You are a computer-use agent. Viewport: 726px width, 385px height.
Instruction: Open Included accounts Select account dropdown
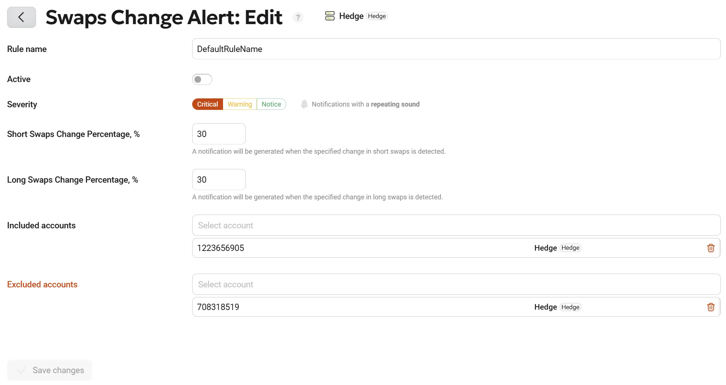click(x=456, y=225)
